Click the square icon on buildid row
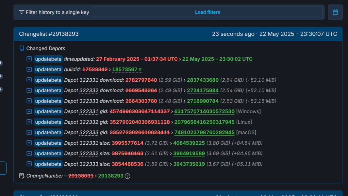 (29, 70)
